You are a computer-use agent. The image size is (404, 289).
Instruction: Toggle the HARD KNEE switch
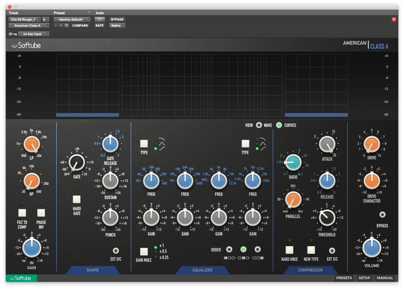click(x=289, y=250)
